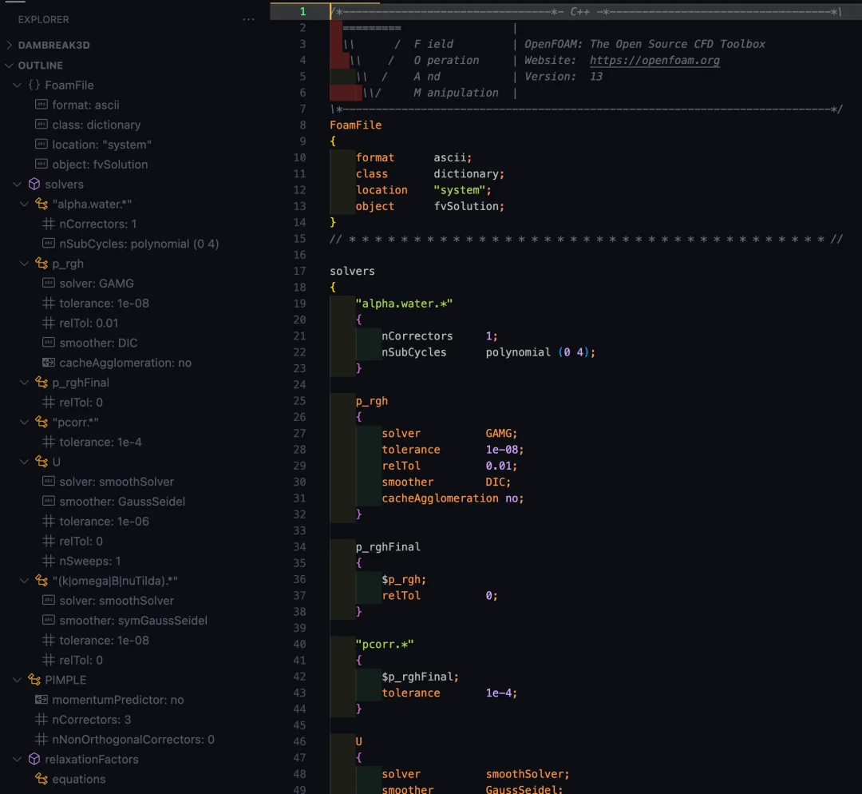Click line number 17 in the gutter
Screen dimensions: 862x794
click(299, 272)
